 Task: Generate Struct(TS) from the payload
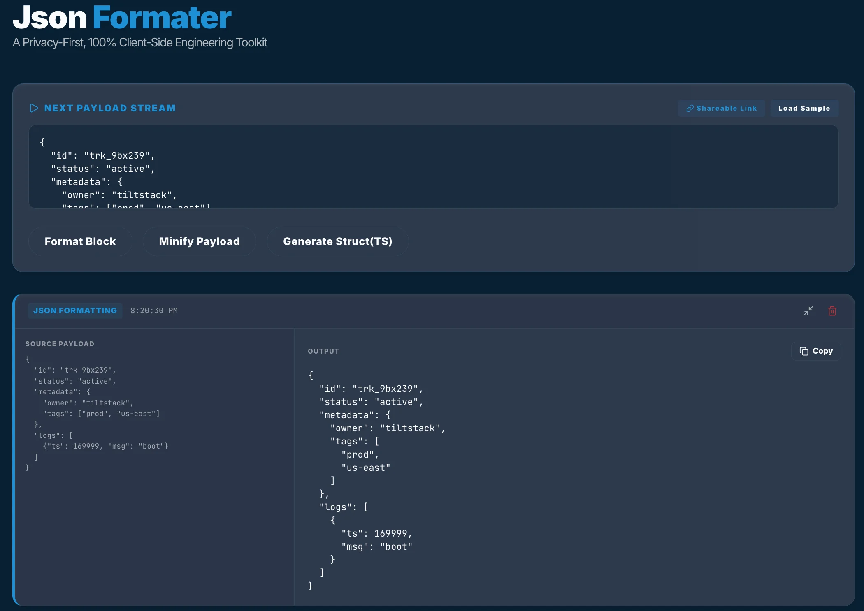(x=337, y=241)
